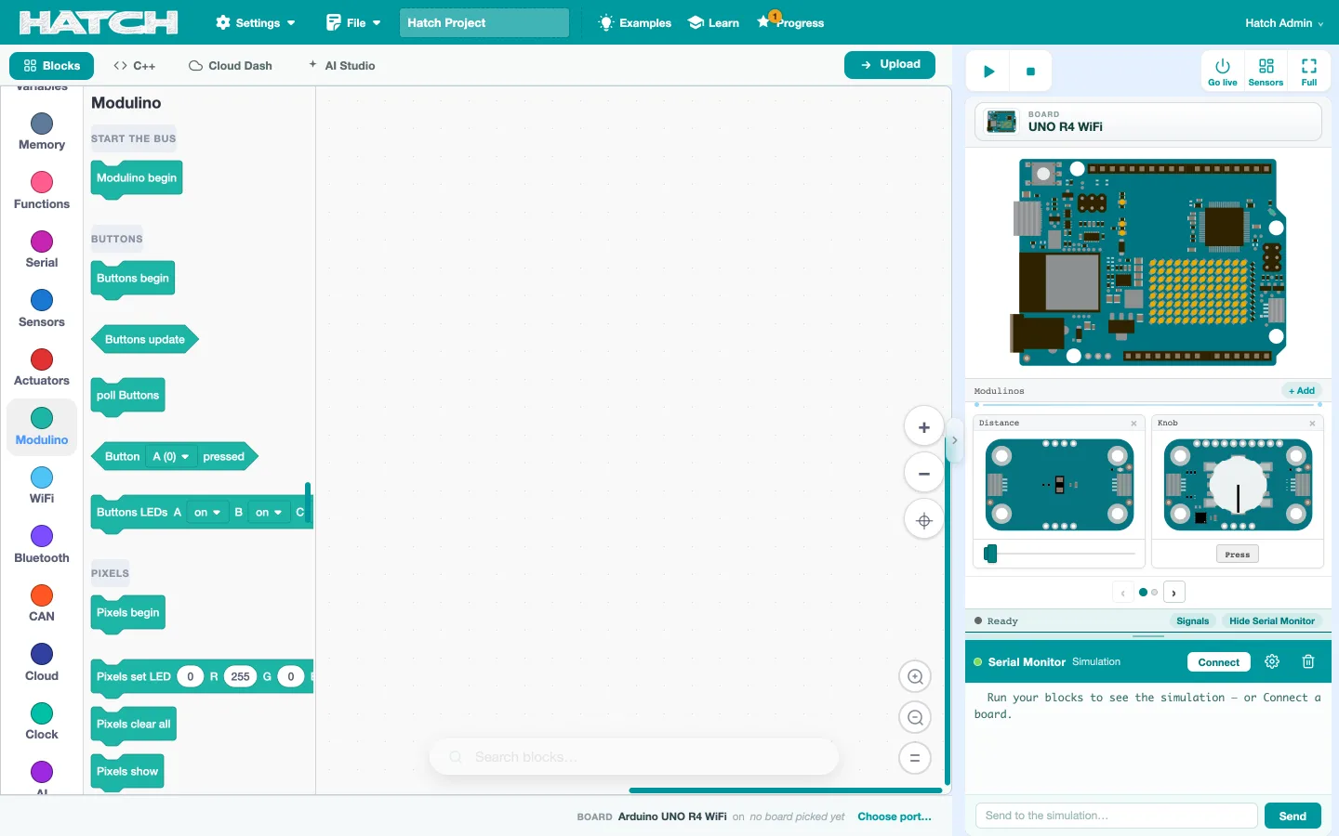Change Buttons LEDs B state dropdown
This screenshot has height=836, width=1339.
tap(269, 513)
